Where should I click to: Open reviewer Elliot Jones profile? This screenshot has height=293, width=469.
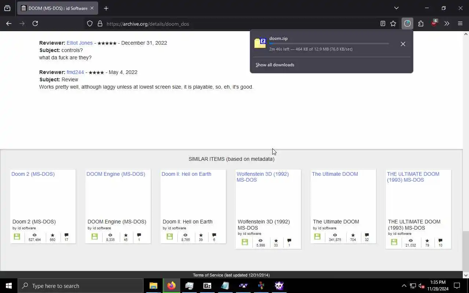point(80,43)
